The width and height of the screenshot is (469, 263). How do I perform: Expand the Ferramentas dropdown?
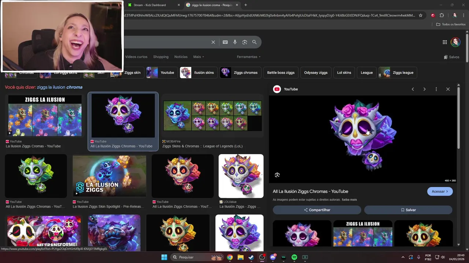pos(249,57)
